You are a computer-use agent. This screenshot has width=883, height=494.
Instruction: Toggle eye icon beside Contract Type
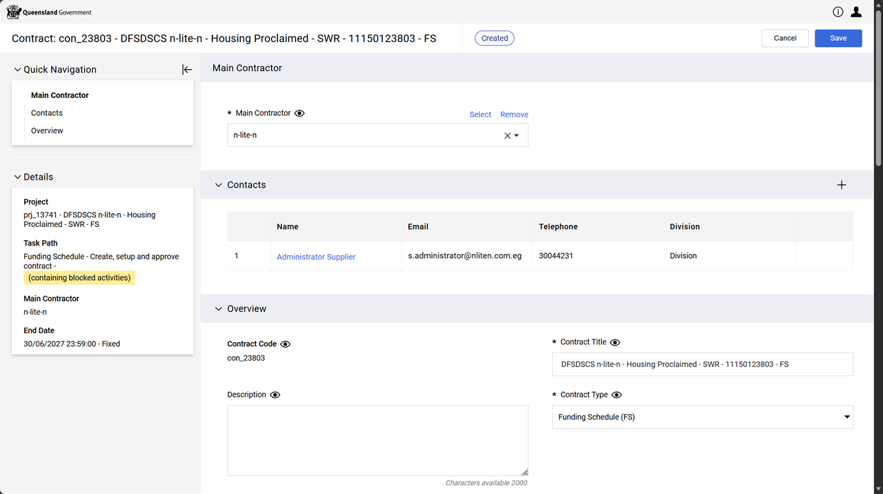point(617,395)
